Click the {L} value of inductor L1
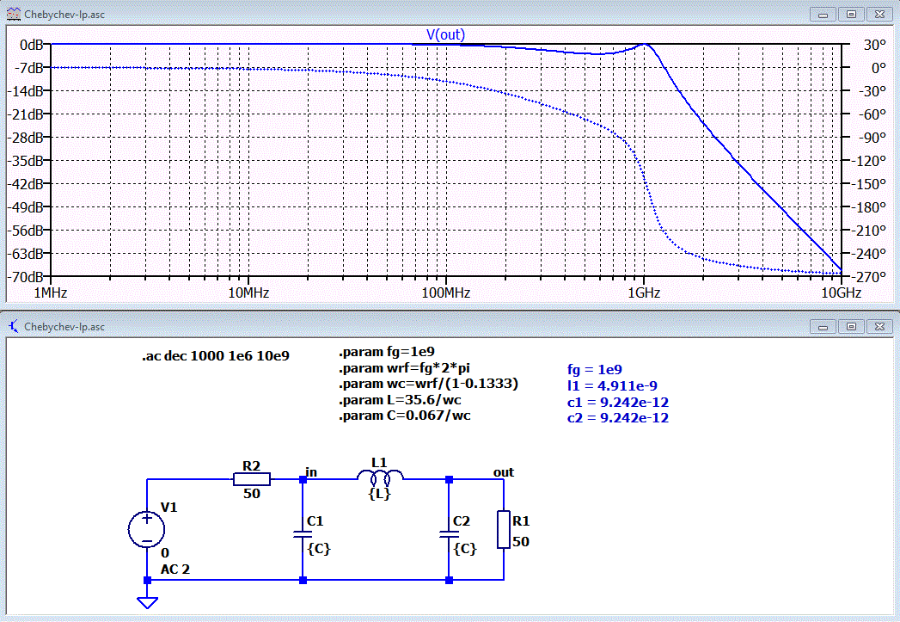 point(379,493)
